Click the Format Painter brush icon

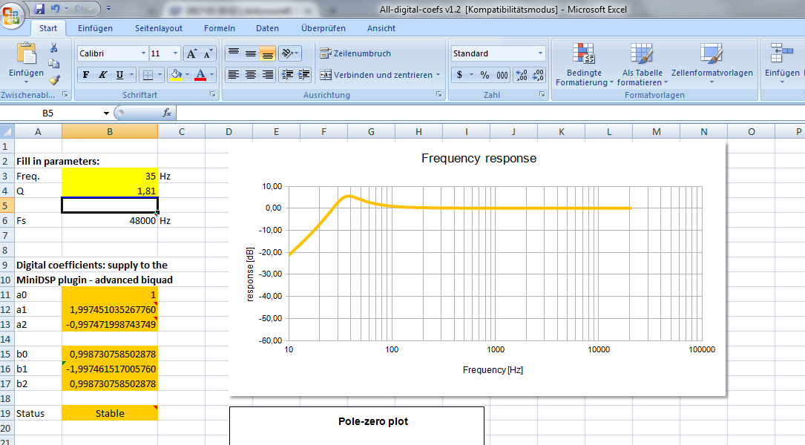coord(53,80)
